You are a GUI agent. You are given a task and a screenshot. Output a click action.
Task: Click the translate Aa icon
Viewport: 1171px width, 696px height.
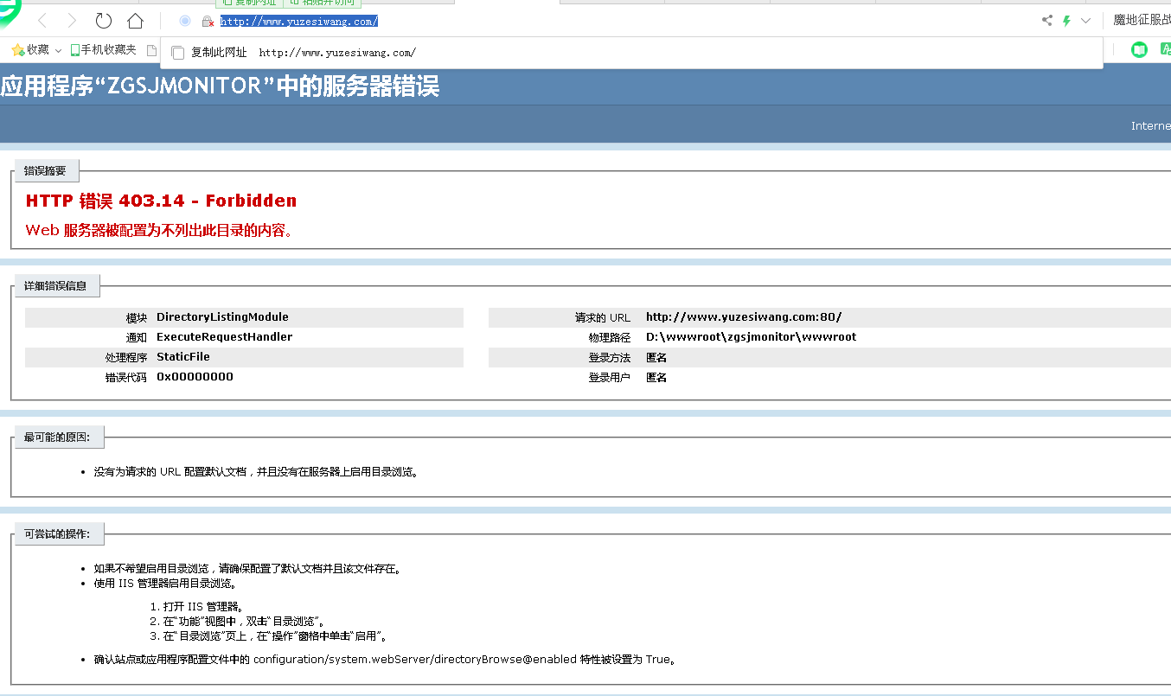1165,50
